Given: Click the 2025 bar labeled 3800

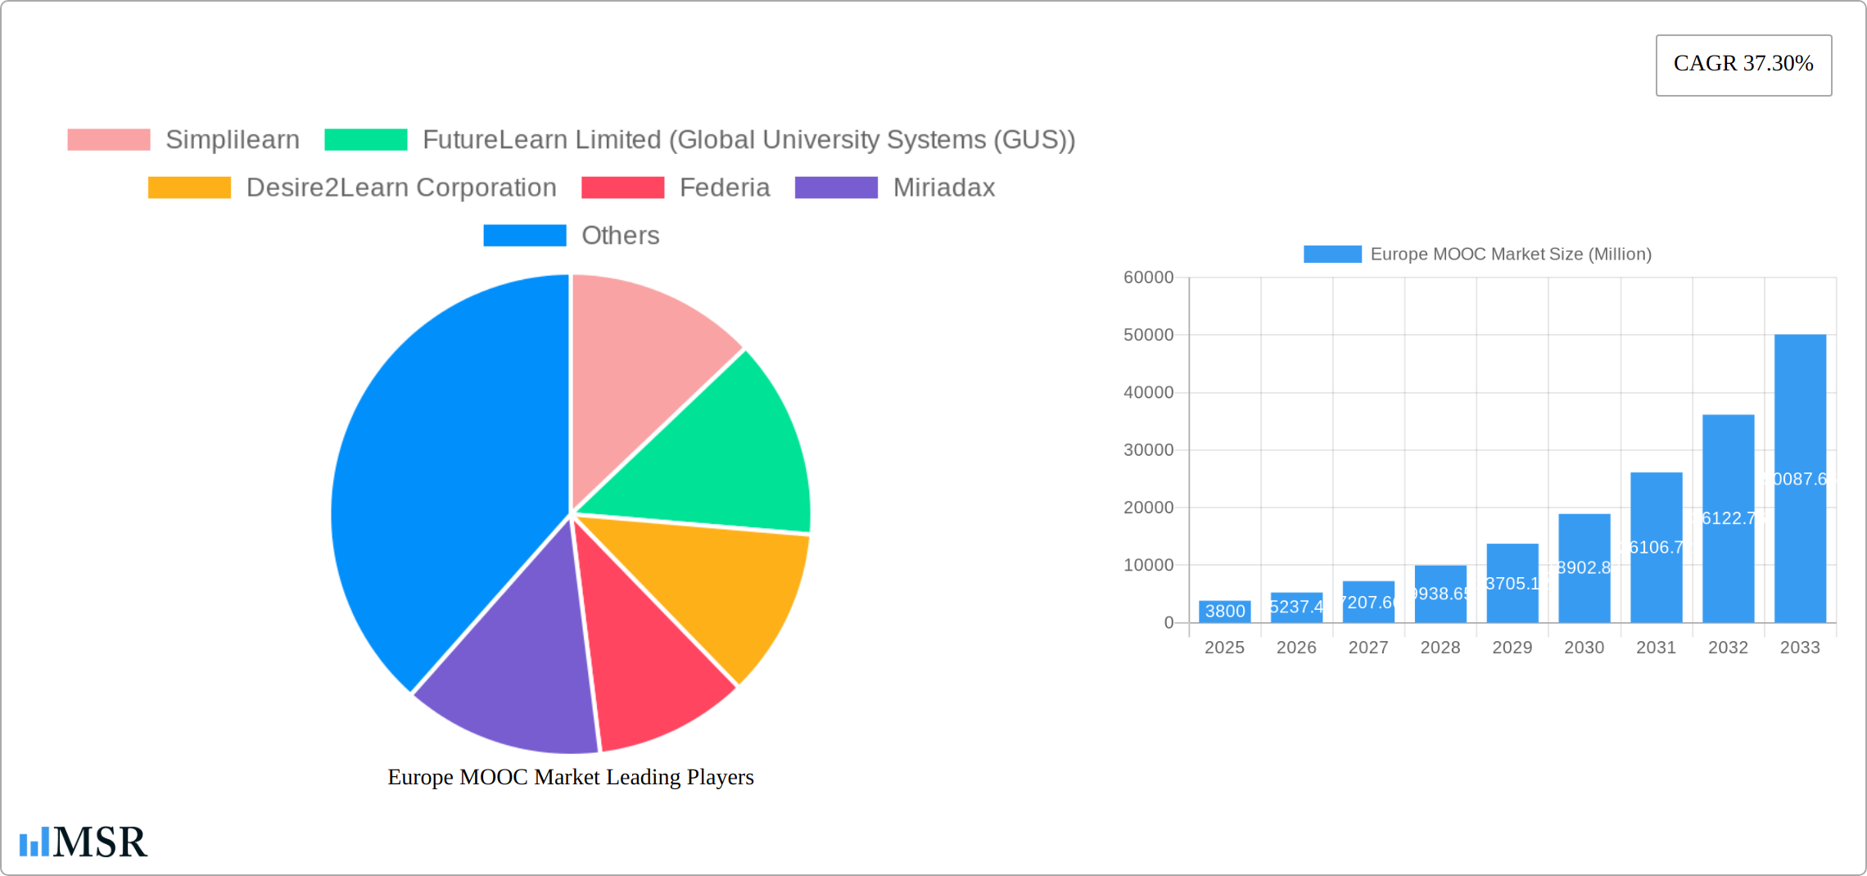Looking at the screenshot, I should point(1224,612).
